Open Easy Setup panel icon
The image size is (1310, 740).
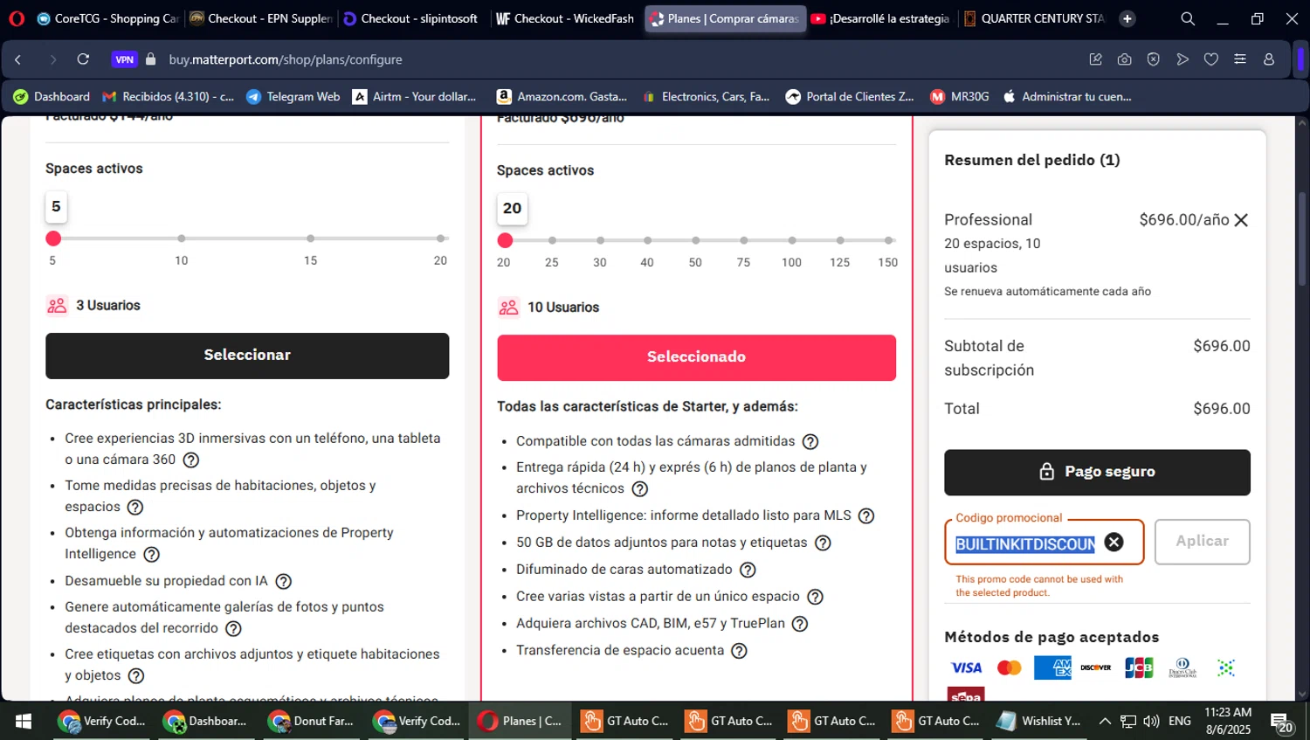click(1240, 59)
